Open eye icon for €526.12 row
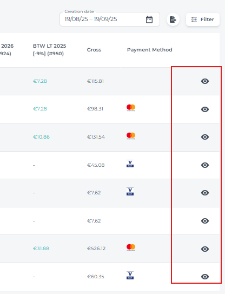The height and width of the screenshot is (294, 225). point(205,249)
